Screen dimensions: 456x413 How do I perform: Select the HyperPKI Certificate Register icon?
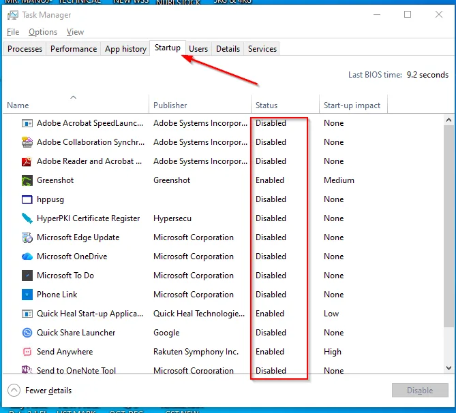tap(27, 218)
